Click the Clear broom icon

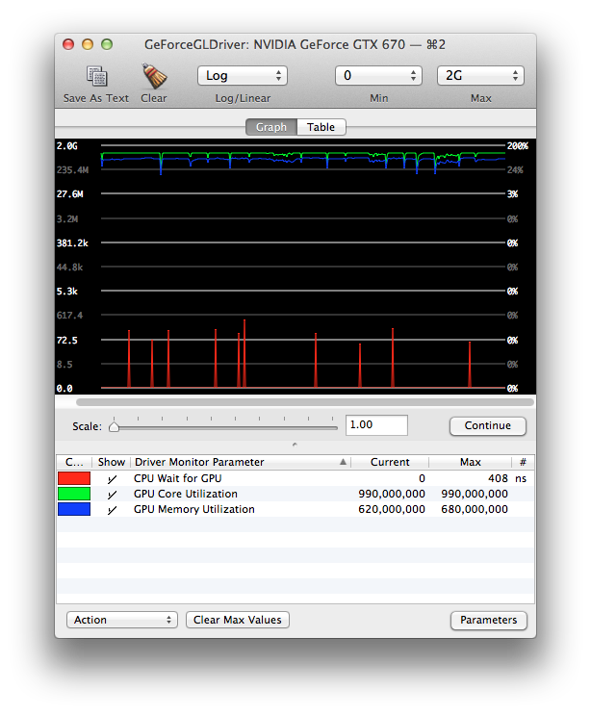click(x=154, y=76)
